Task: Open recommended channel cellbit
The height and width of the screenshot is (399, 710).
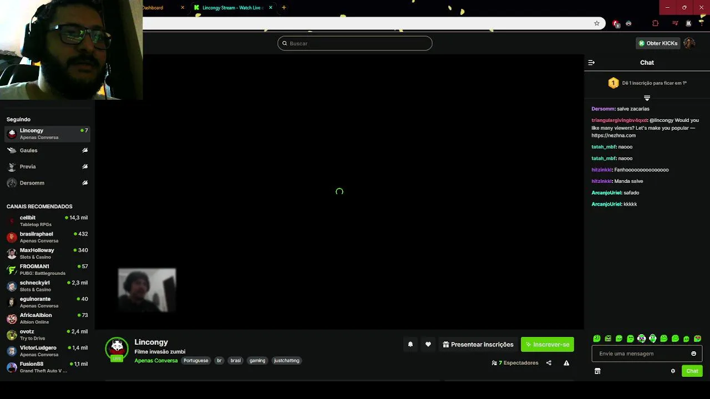Action: tap(47, 221)
